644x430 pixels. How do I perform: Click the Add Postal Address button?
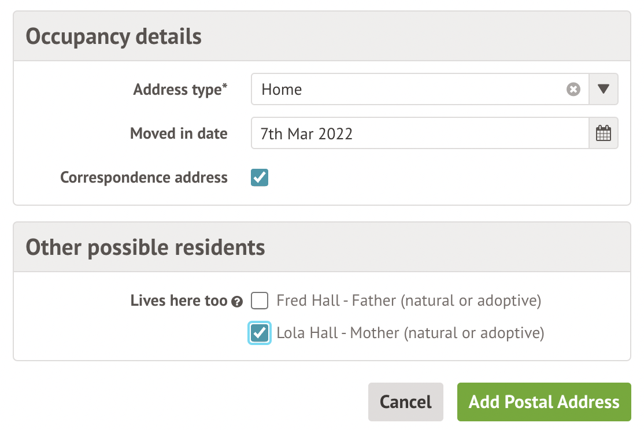coord(543,402)
